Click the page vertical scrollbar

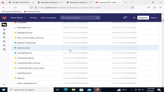coord(163,50)
